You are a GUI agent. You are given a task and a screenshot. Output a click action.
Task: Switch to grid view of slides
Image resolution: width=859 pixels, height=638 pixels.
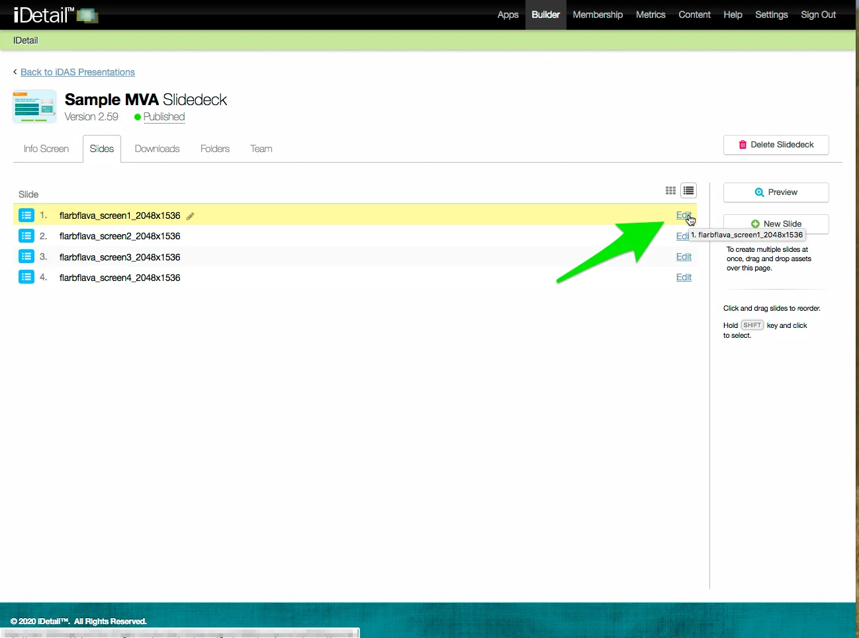click(670, 190)
